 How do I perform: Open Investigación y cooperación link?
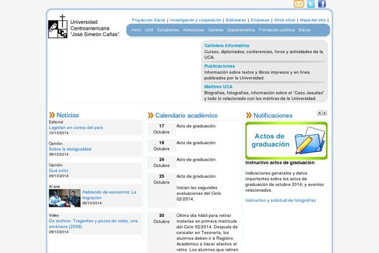[195, 20]
